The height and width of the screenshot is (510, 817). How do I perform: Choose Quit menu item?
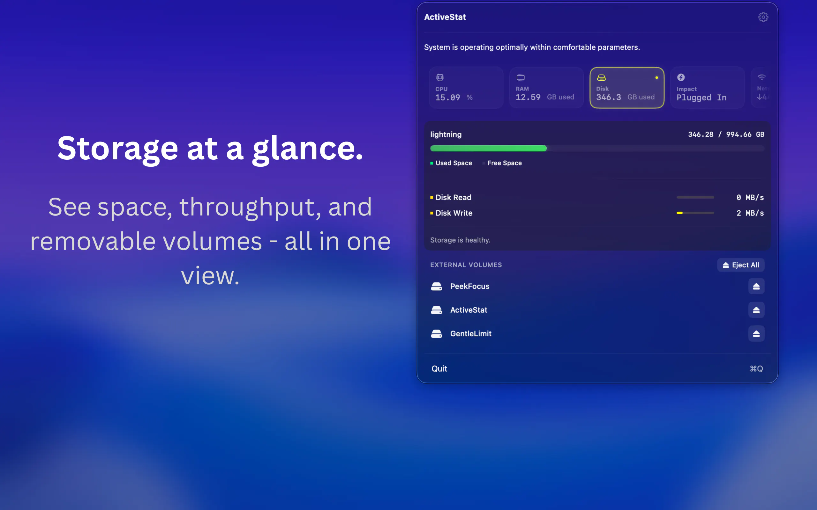coord(597,369)
